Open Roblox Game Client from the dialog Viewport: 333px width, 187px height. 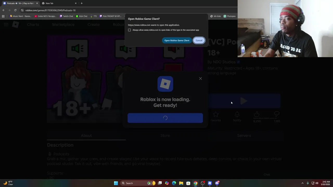177,40
